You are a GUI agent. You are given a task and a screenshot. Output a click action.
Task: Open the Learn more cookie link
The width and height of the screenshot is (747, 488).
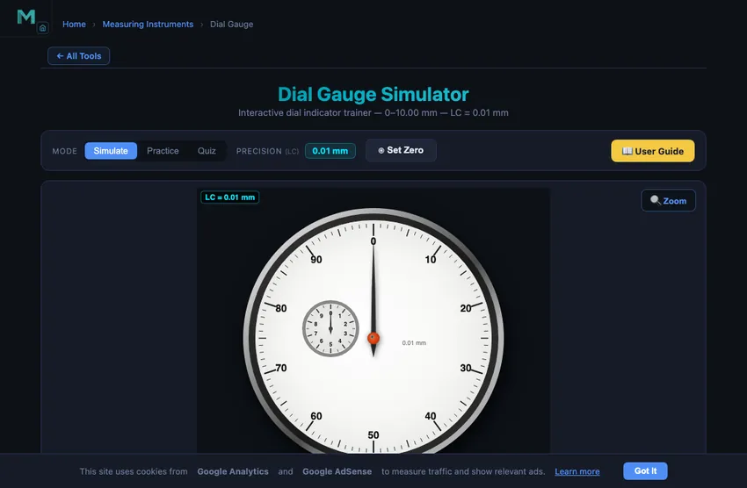pos(577,471)
